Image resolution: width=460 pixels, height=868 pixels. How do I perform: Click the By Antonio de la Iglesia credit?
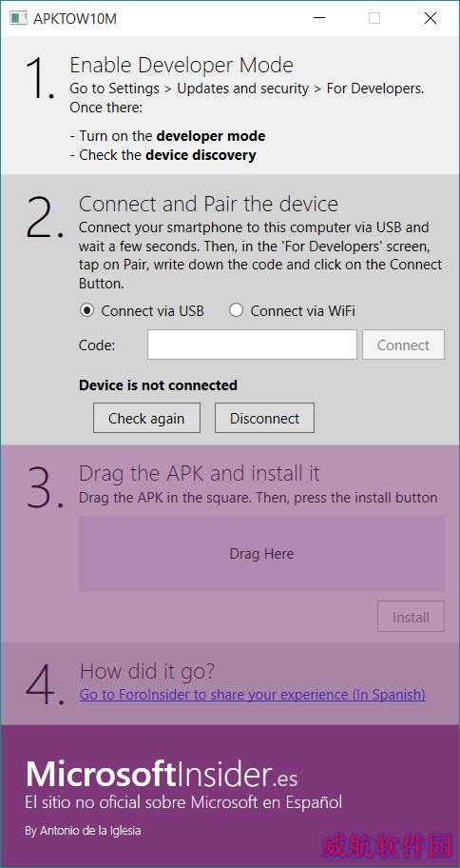click(83, 831)
